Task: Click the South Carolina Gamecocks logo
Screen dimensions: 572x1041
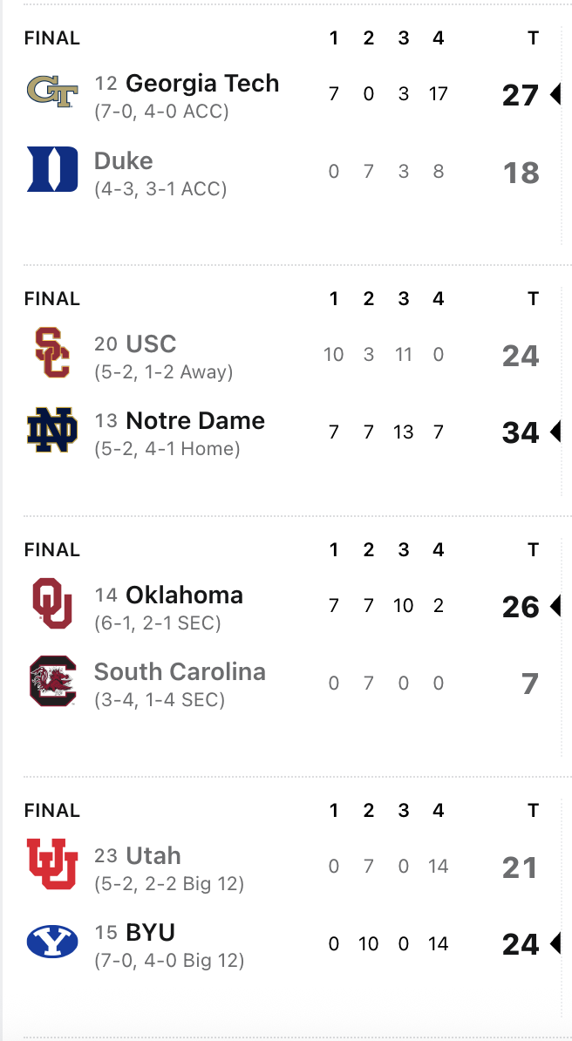Action: [52, 680]
